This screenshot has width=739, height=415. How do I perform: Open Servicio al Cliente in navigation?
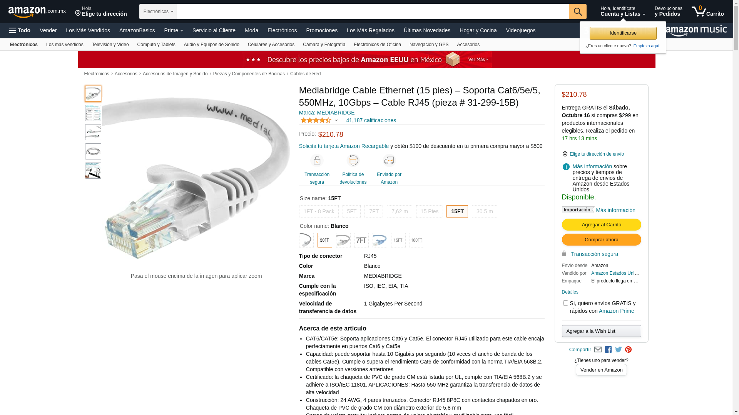214,30
